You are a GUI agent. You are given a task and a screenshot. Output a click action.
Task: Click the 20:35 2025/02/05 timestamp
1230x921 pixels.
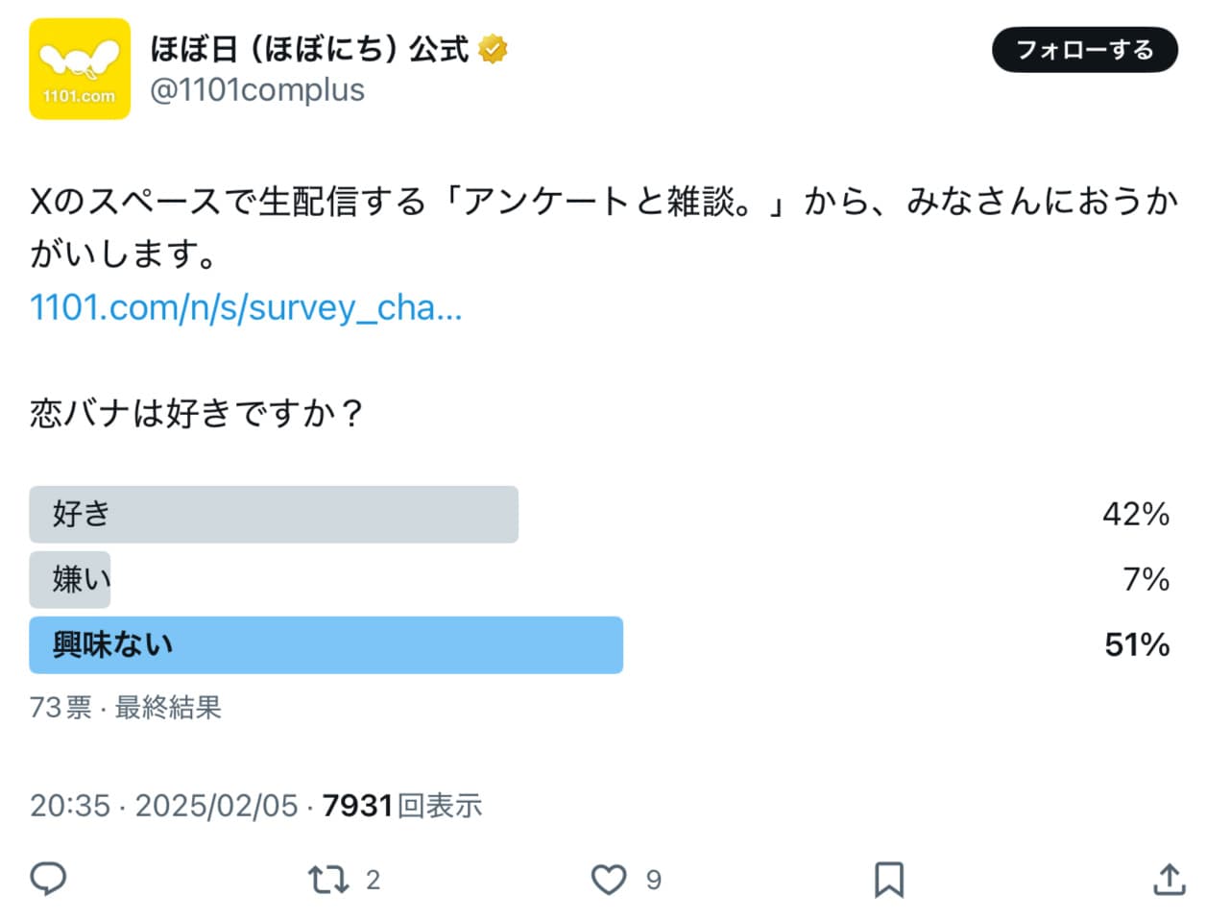[x=164, y=805]
